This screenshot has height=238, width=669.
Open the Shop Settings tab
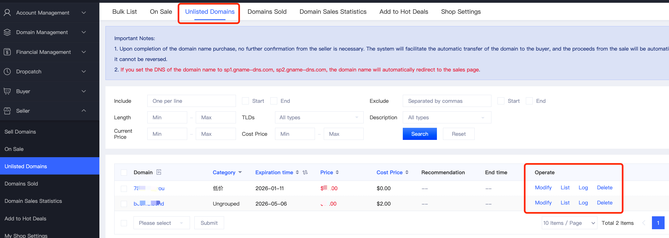(461, 12)
